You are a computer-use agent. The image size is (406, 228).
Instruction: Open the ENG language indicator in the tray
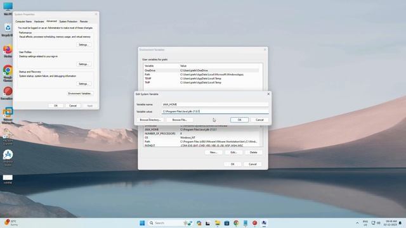(x=365, y=223)
